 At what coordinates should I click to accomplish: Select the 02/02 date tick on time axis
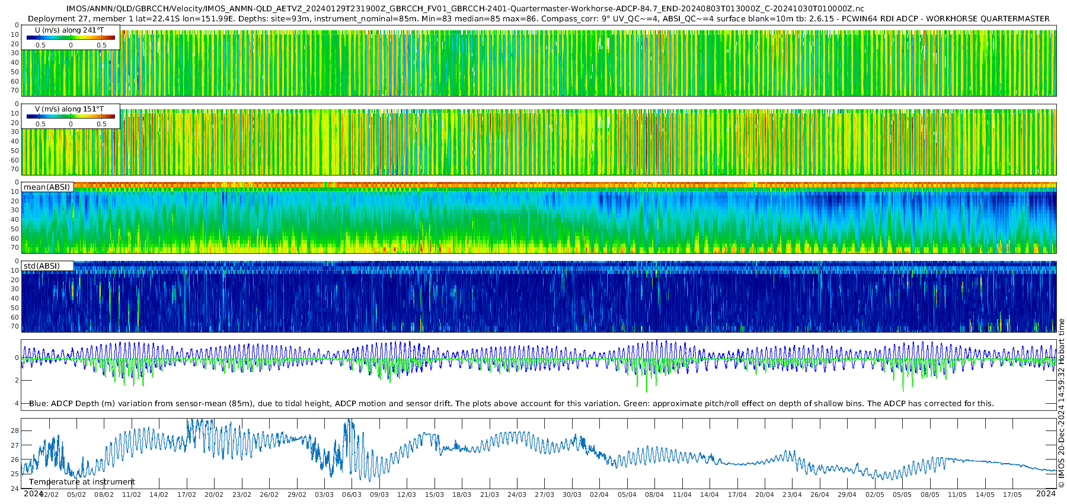click(49, 495)
